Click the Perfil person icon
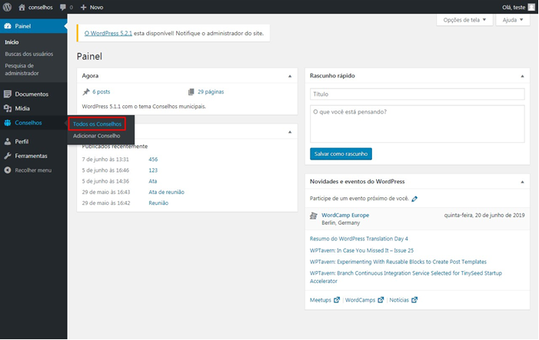Image resolution: width=539 pixels, height=340 pixels. (x=8, y=141)
